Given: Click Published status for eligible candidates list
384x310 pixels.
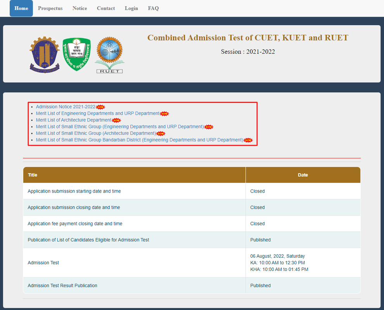Looking at the screenshot, I should (260, 240).
